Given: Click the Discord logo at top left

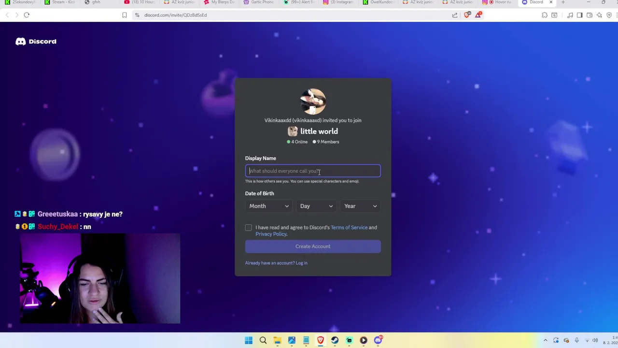Looking at the screenshot, I should [36, 42].
